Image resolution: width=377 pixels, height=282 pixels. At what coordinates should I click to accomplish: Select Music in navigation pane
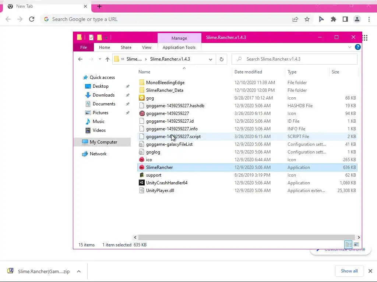click(98, 121)
